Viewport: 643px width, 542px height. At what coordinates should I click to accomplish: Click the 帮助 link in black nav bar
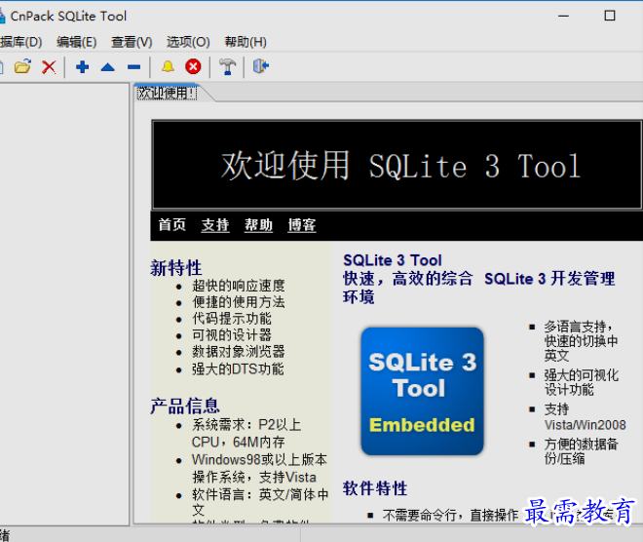259,225
